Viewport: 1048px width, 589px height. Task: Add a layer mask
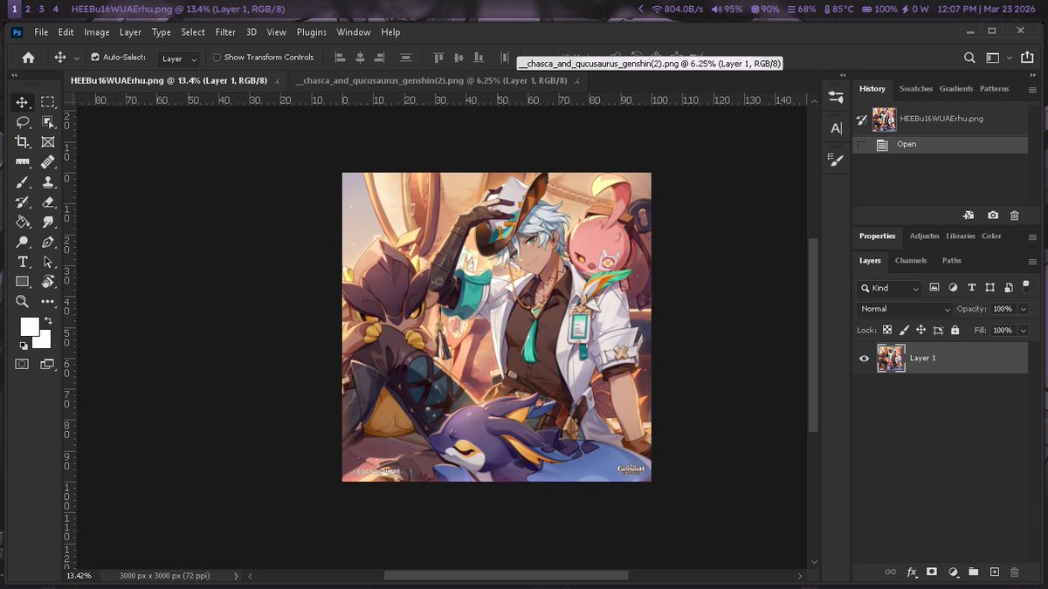pyautogui.click(x=932, y=572)
